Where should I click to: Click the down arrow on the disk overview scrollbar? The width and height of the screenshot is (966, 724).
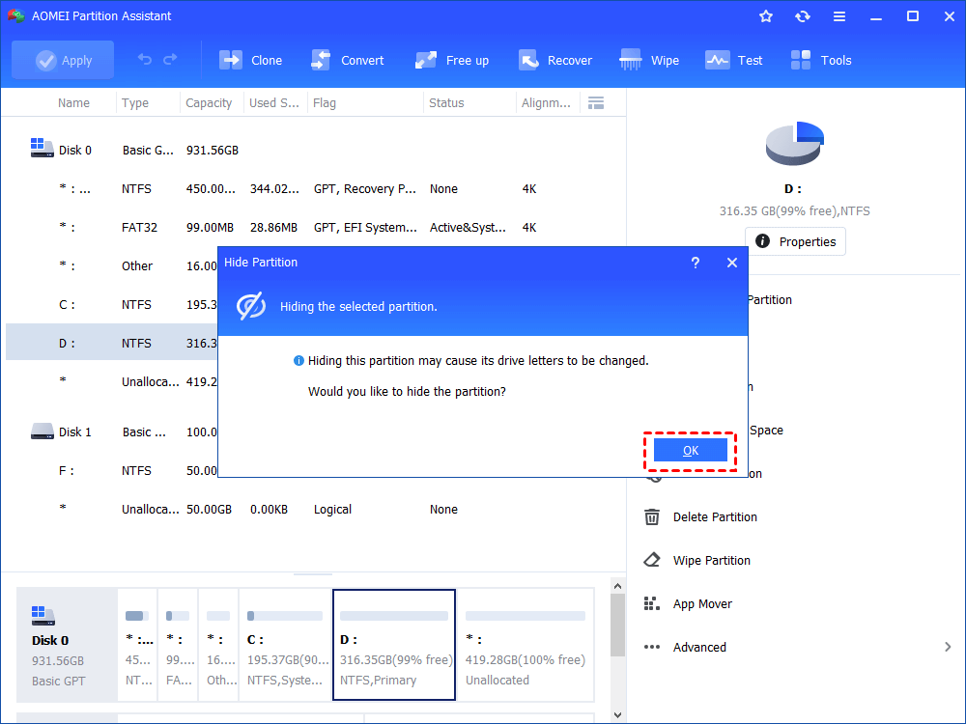tap(617, 711)
